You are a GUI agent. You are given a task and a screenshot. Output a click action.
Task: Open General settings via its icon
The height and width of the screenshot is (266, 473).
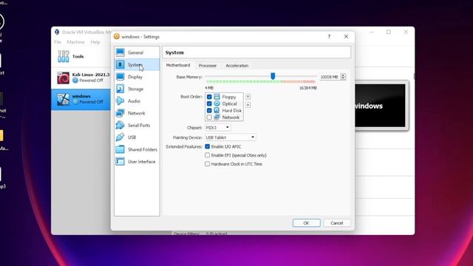120,52
